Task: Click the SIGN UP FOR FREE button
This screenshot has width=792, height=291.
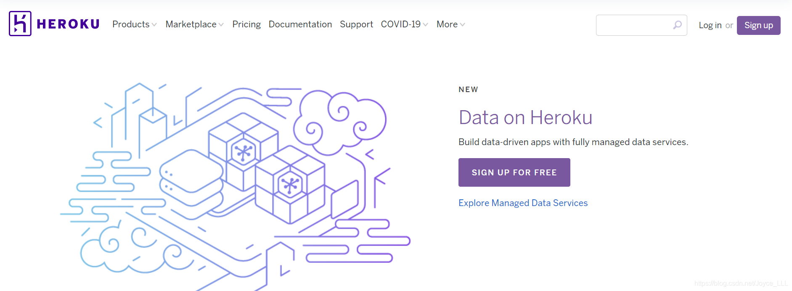Action: [514, 172]
